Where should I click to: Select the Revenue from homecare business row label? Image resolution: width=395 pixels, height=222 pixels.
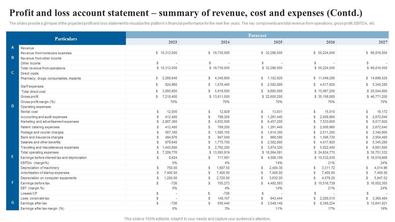pyautogui.click(x=46, y=53)
